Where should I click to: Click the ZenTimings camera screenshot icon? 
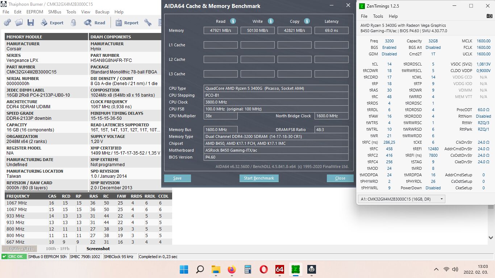coord(489,16)
